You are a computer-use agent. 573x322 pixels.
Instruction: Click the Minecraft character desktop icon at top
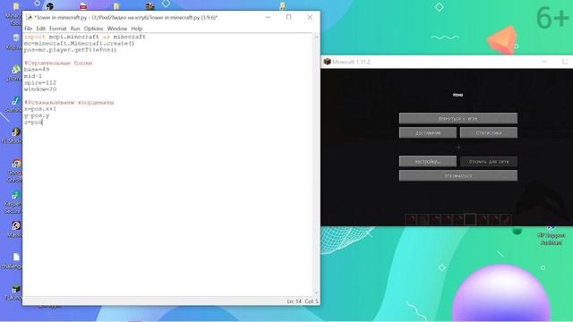pyautogui.click(x=150, y=6)
